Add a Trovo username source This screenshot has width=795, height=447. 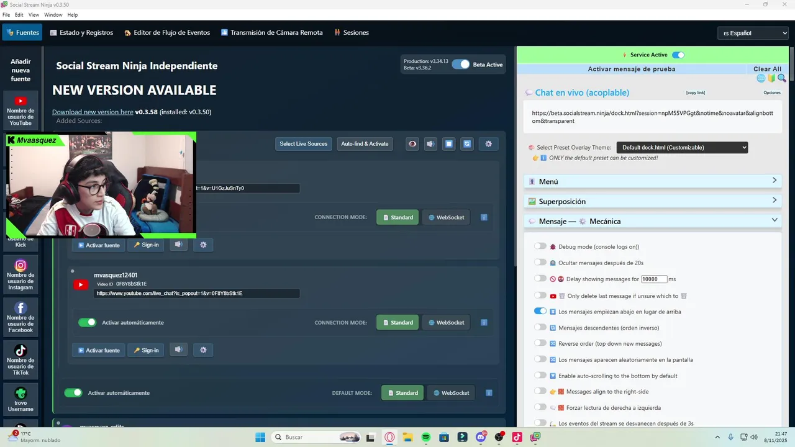tap(20, 400)
